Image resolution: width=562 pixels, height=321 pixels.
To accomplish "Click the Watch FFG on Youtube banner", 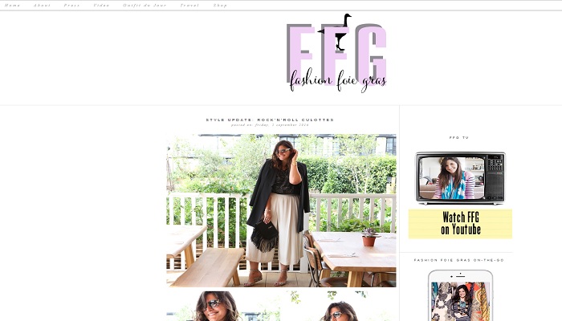I will click(x=461, y=224).
